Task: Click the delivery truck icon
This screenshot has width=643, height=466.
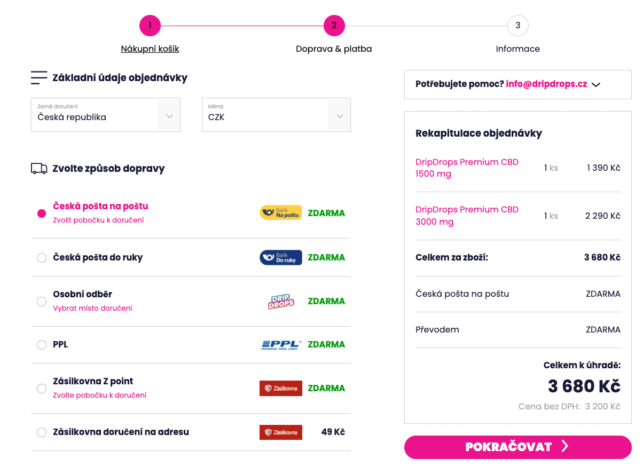Action: click(x=39, y=169)
